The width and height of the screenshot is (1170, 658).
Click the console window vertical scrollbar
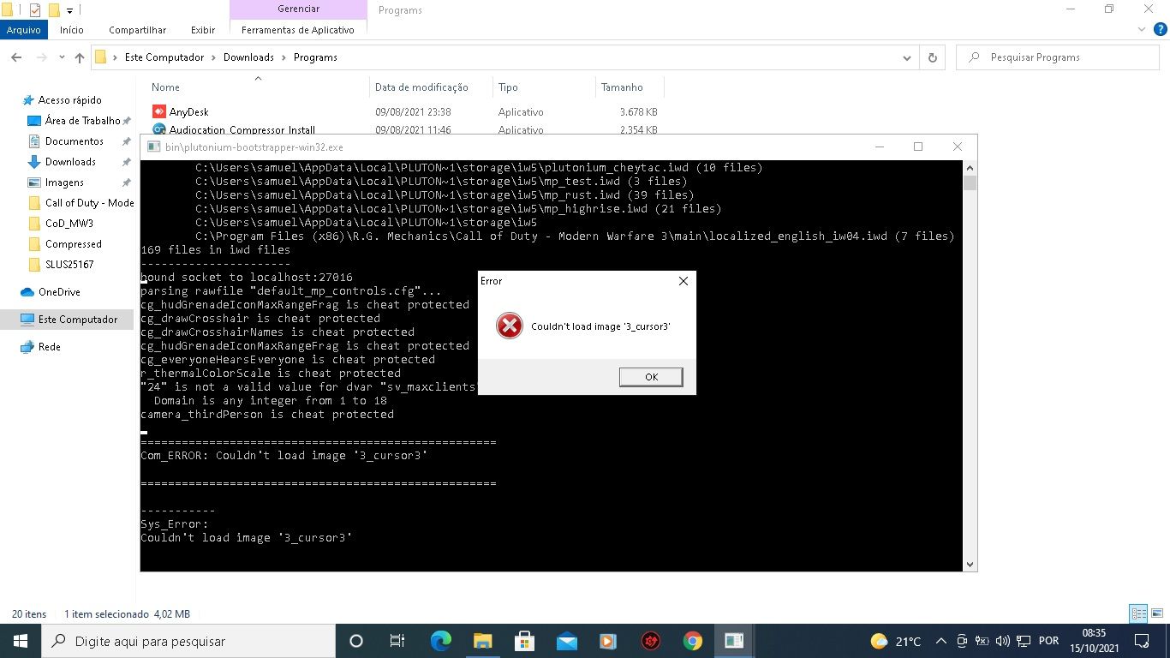point(970,365)
